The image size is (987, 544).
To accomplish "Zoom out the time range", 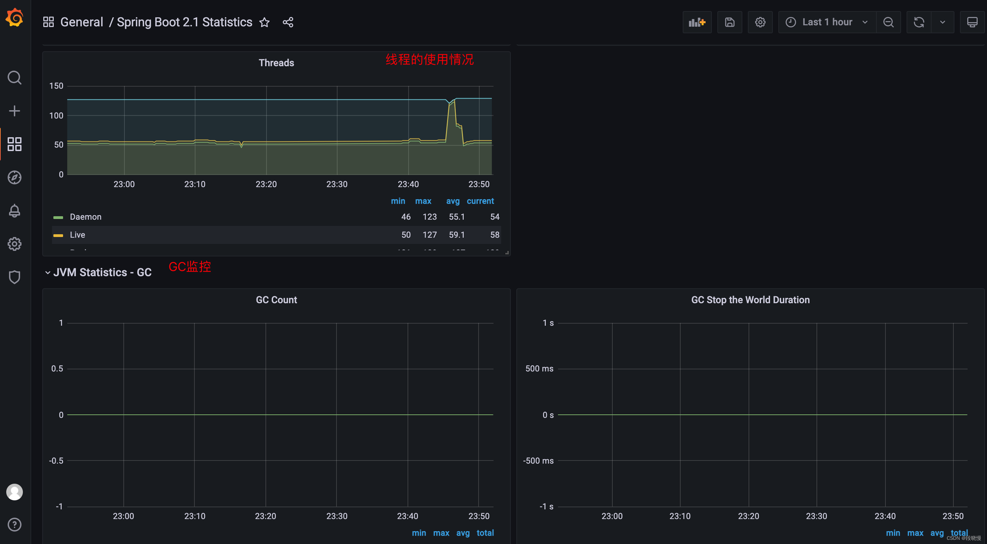I will click(889, 22).
